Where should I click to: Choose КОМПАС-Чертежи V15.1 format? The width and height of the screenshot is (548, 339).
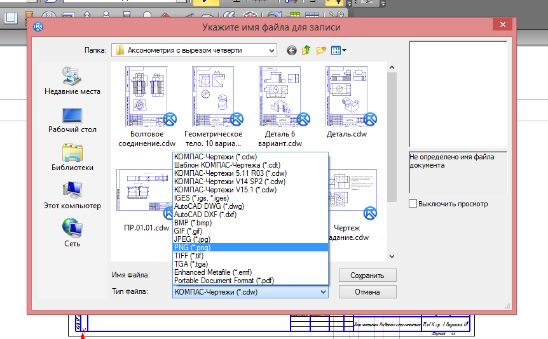pos(250,190)
